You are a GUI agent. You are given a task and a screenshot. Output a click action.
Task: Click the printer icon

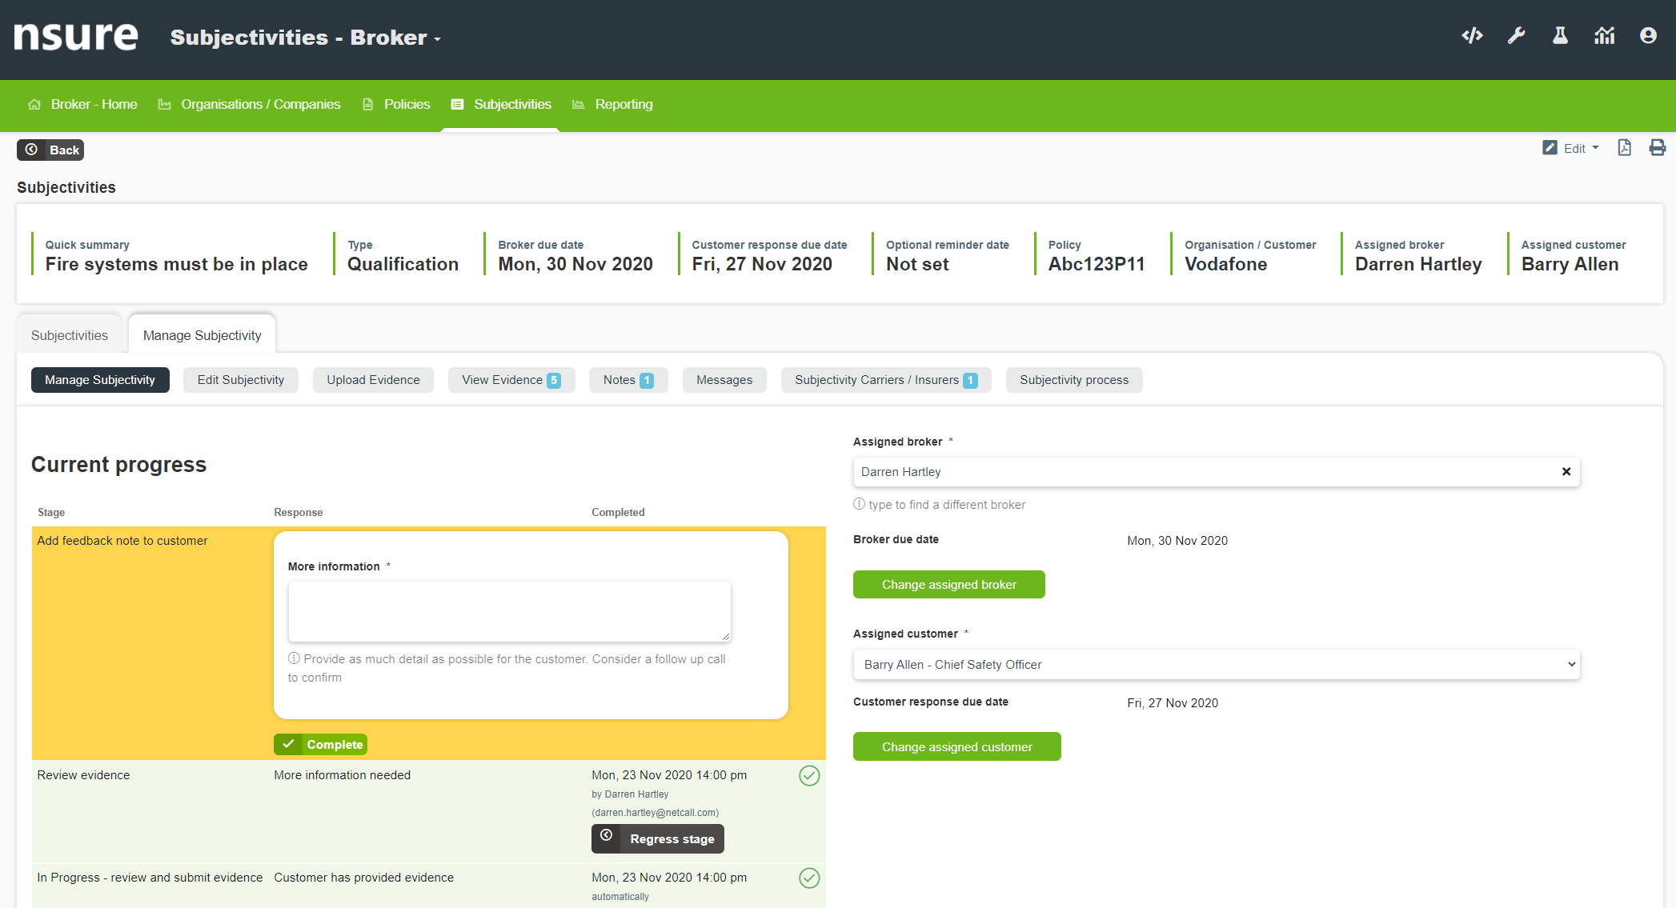(x=1657, y=148)
